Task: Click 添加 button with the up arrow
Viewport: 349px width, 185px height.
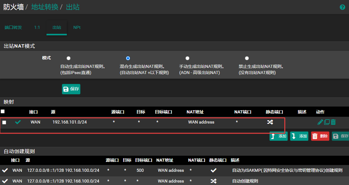Action: 278,136
